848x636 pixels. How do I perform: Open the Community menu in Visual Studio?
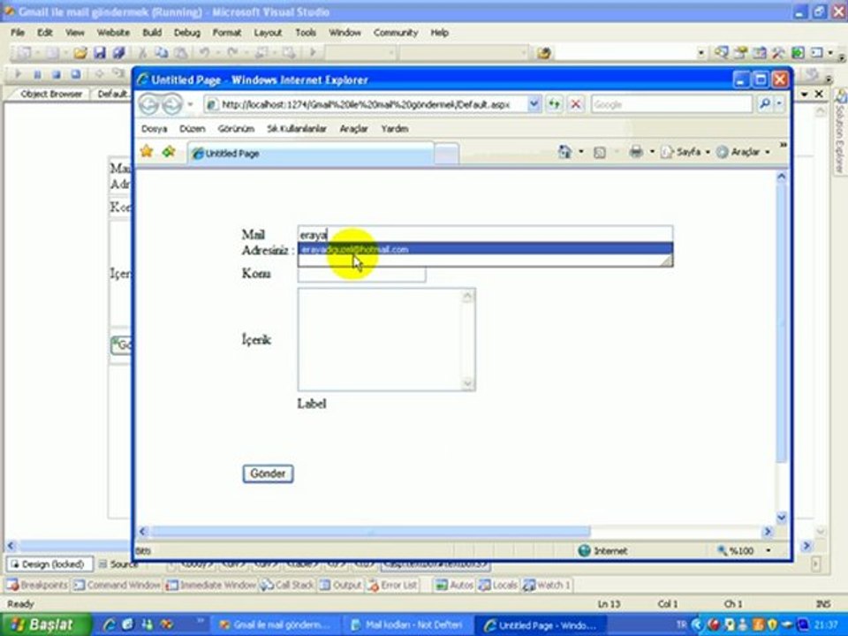coord(396,33)
